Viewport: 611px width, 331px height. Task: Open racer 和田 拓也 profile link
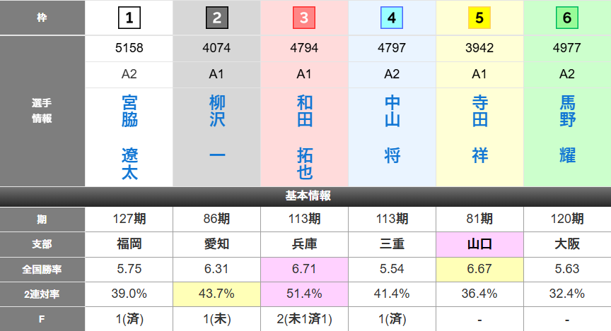[305, 137]
